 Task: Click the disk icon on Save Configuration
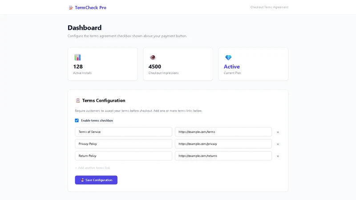point(82,180)
